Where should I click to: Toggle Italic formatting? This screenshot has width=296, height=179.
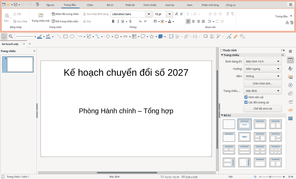pos(118,21)
